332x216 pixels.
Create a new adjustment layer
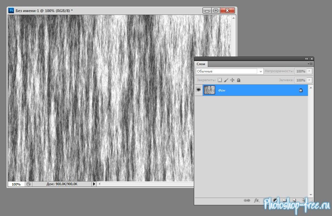click(275, 200)
